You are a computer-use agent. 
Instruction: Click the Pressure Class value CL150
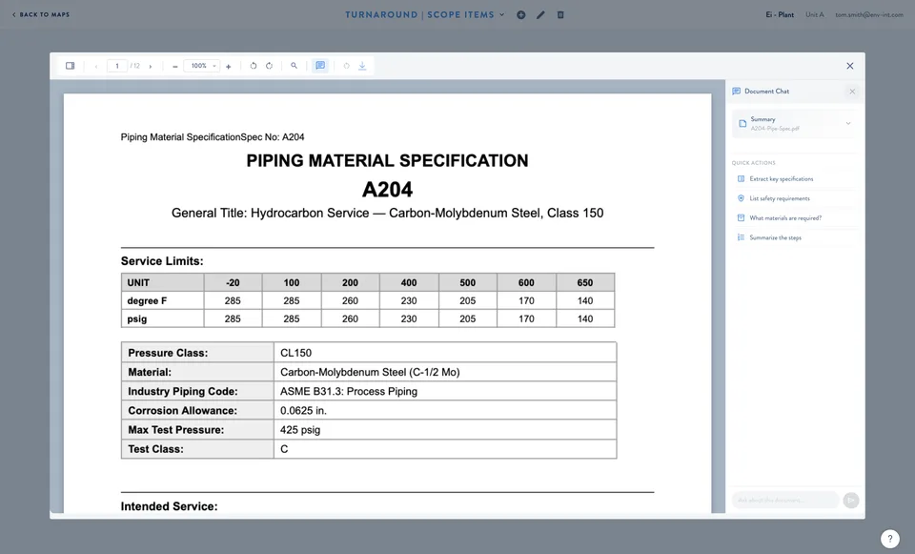click(295, 353)
